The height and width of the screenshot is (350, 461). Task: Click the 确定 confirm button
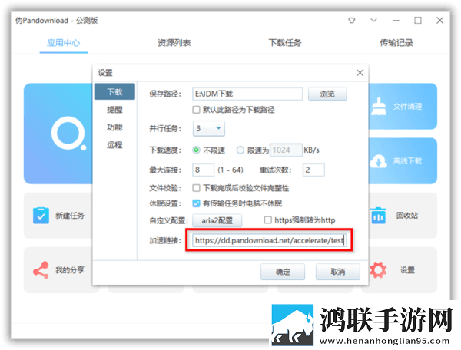pos(283,272)
